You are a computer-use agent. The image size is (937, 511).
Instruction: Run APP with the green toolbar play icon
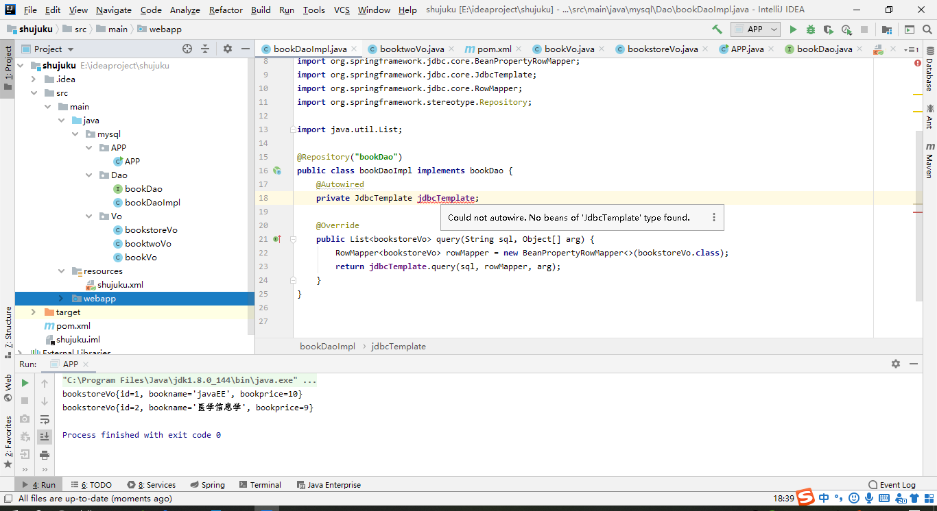point(793,29)
